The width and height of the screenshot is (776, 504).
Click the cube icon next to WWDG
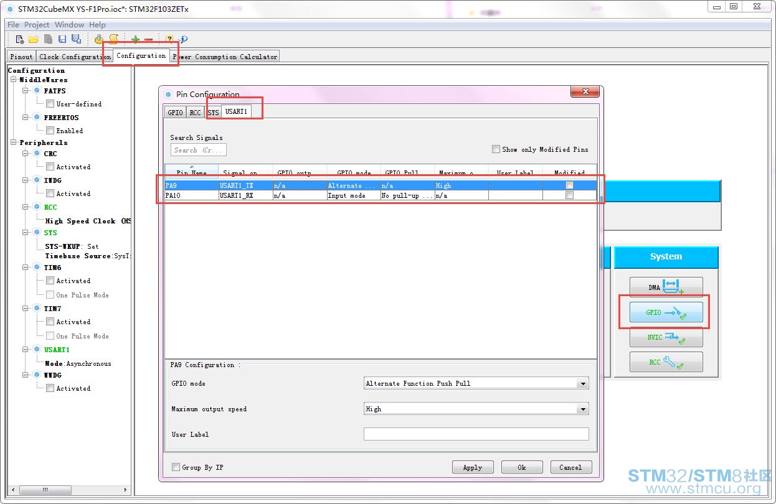(x=37, y=375)
